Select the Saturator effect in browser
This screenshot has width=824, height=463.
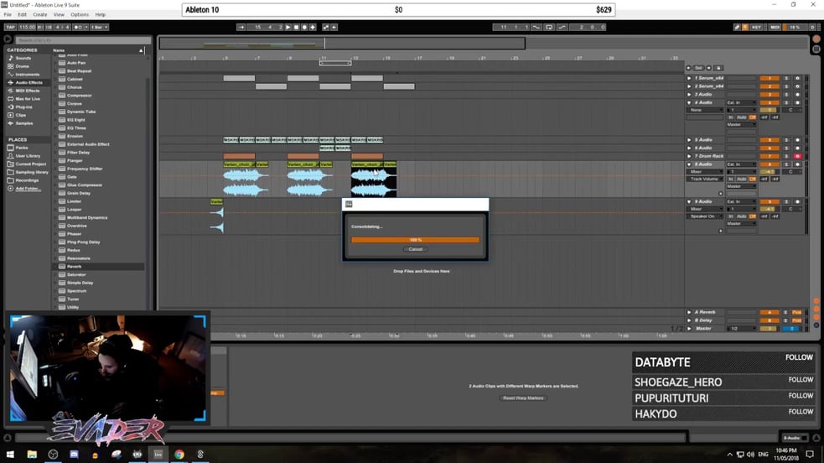76,274
